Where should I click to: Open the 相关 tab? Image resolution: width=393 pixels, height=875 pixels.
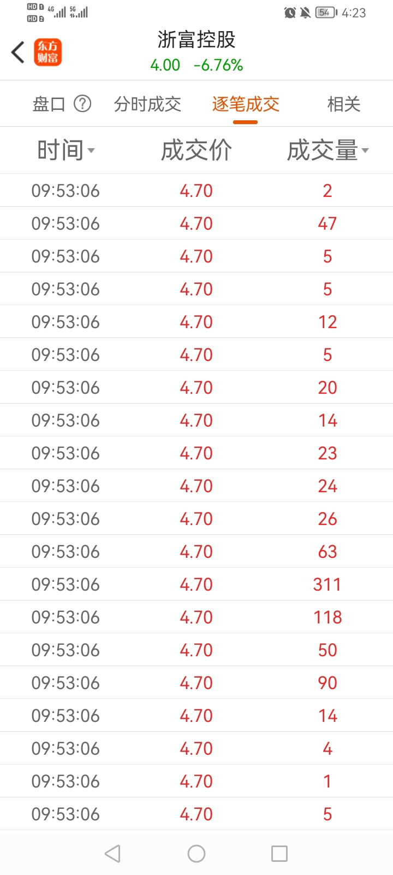pos(344,104)
